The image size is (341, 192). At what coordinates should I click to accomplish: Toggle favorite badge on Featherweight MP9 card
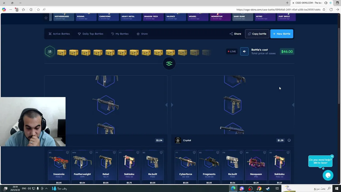click(91, 153)
